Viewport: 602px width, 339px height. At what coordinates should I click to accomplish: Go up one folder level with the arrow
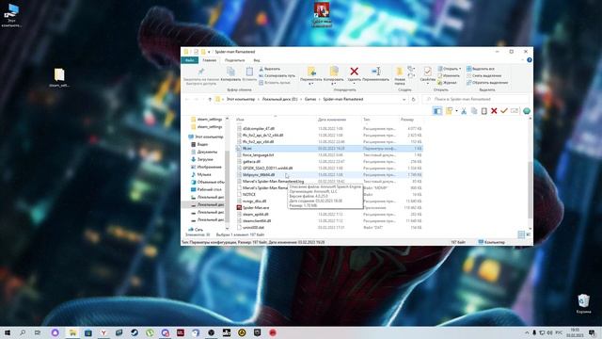210,100
